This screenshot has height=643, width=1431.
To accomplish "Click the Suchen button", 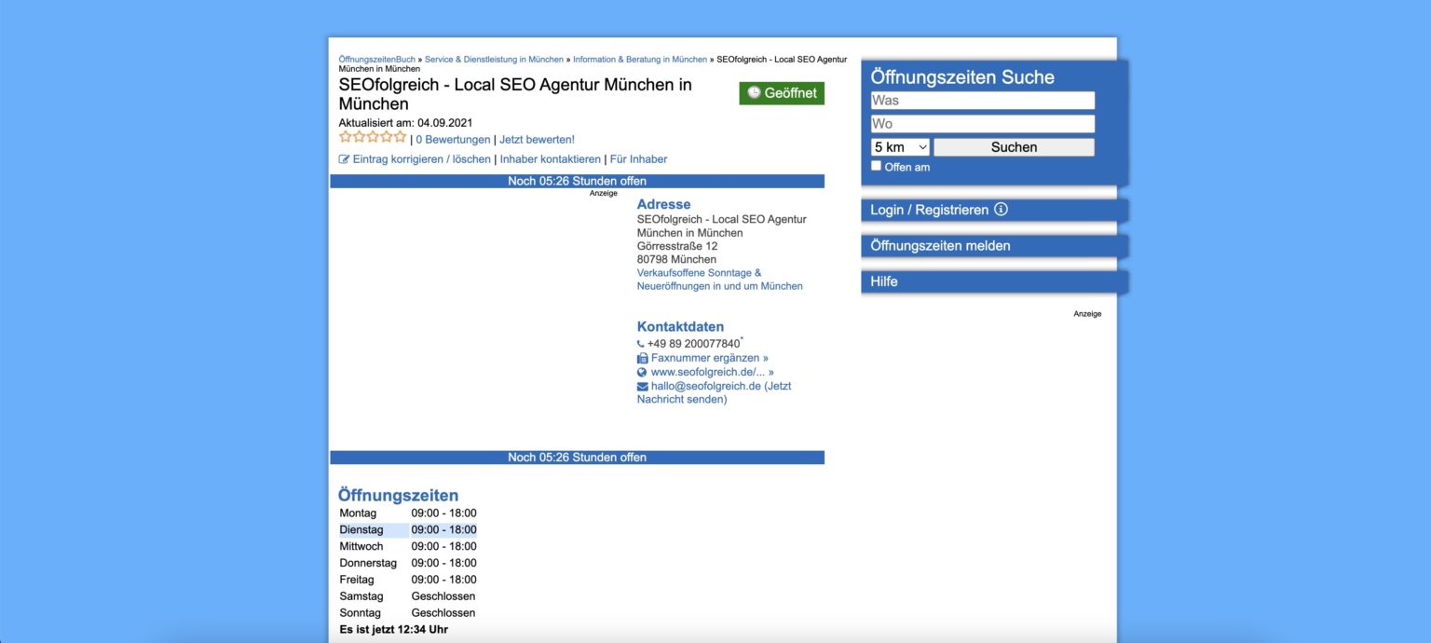I will pos(1014,147).
